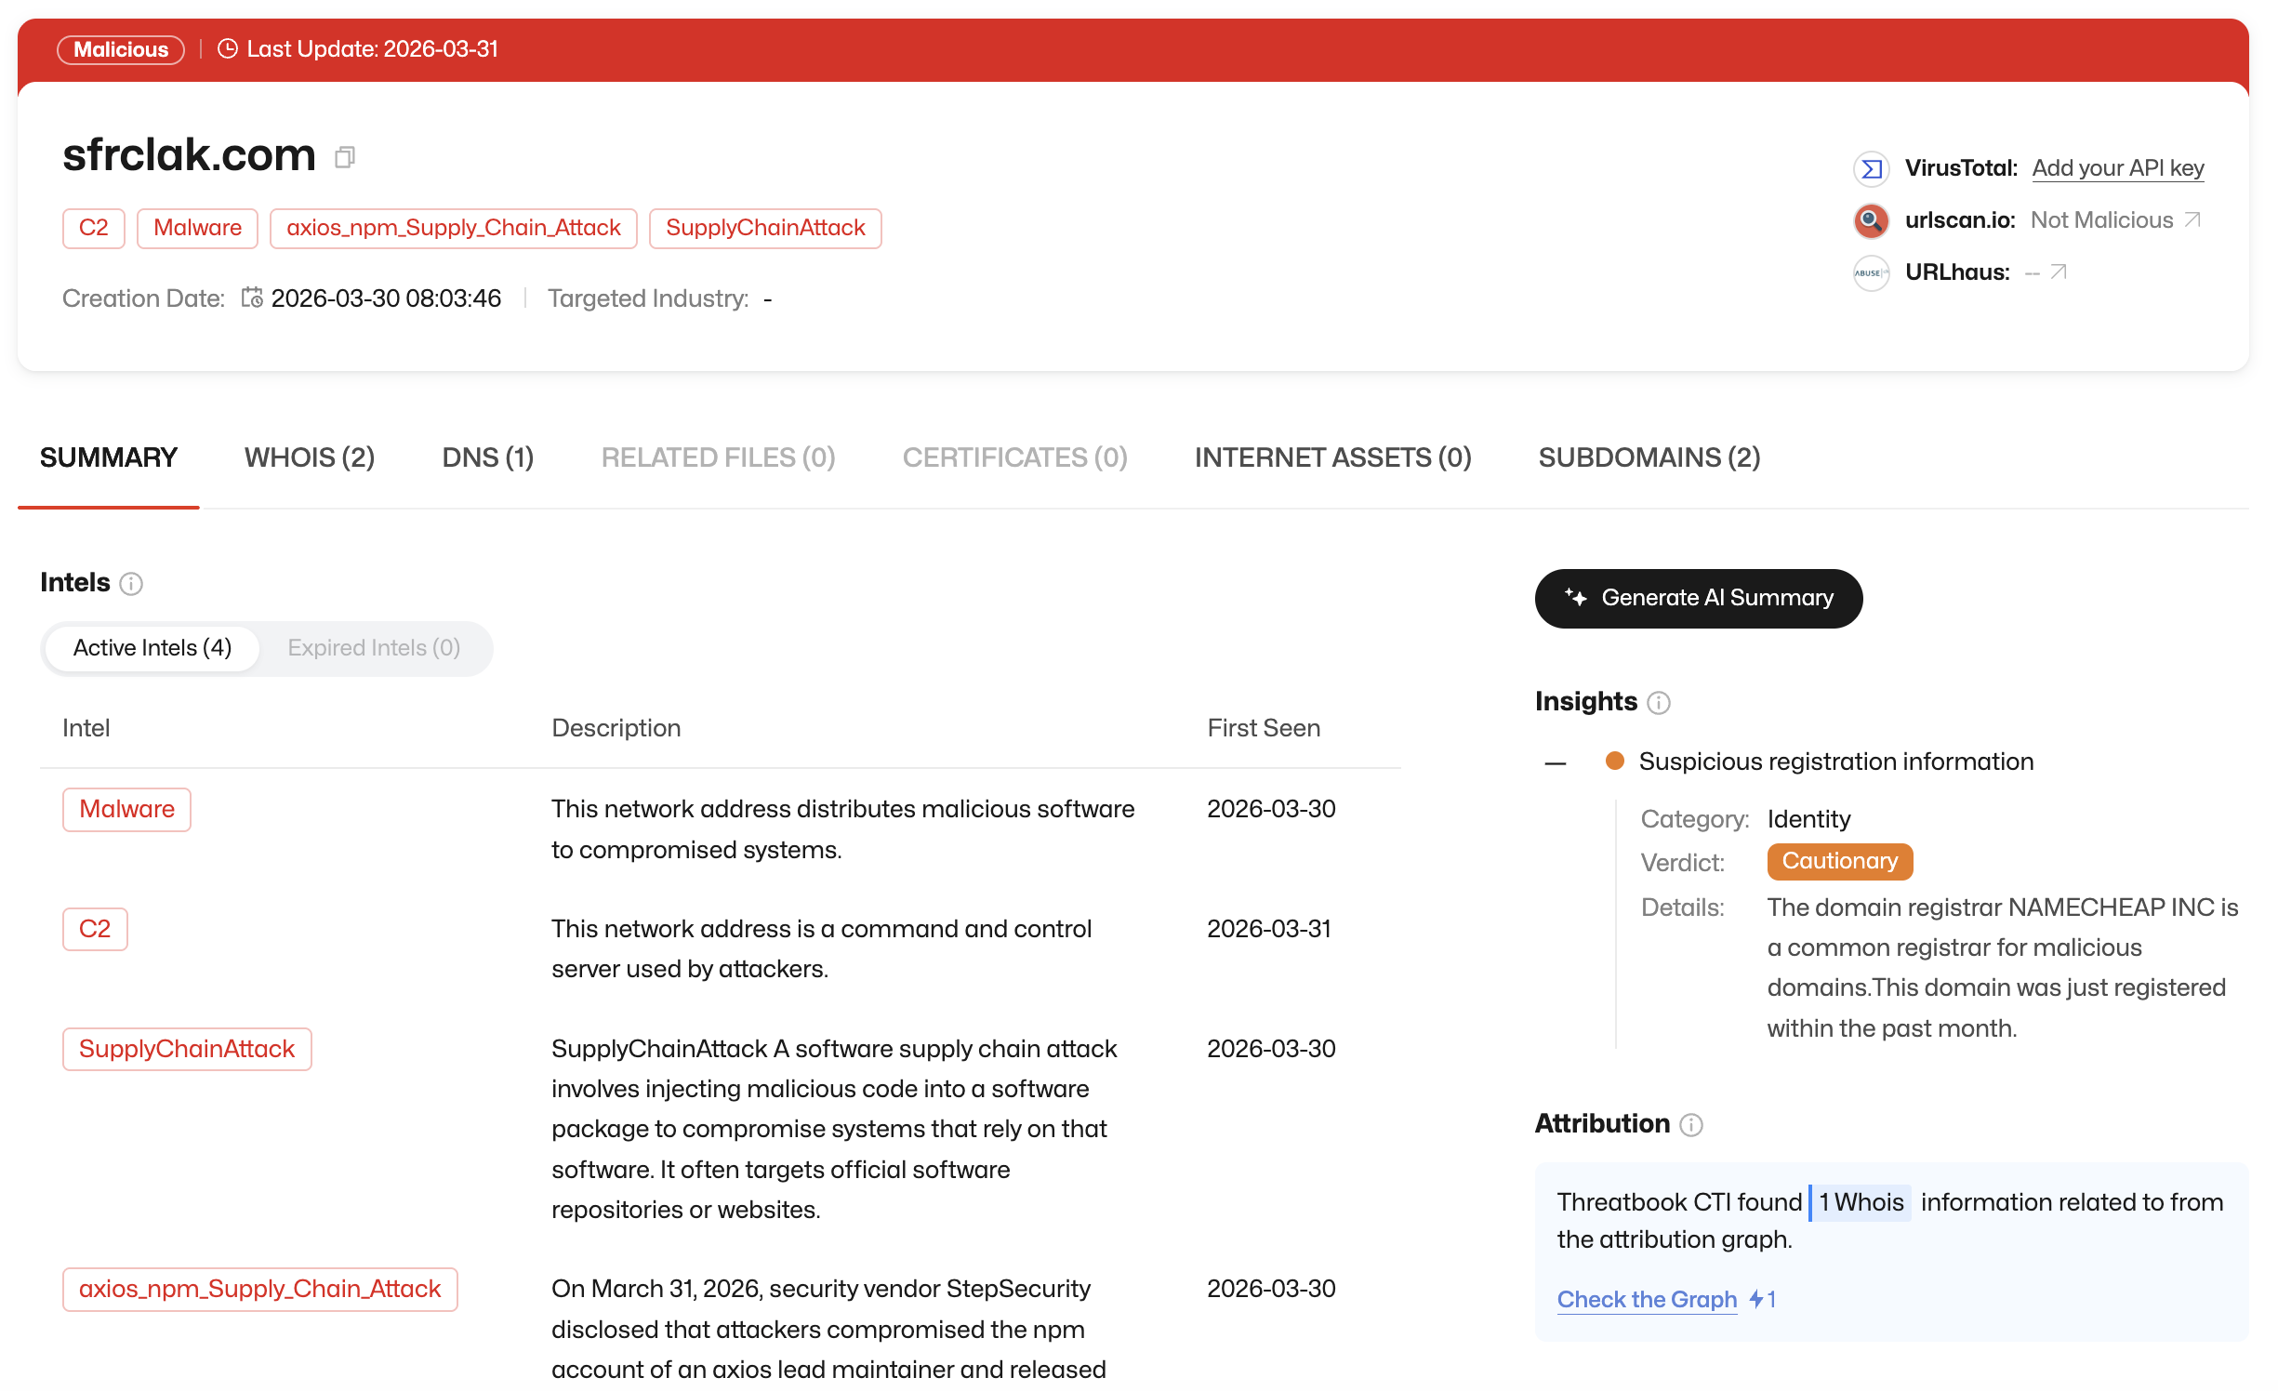This screenshot has width=2278, height=1391.
Task: Click the Intels info icon
Action: [131, 584]
